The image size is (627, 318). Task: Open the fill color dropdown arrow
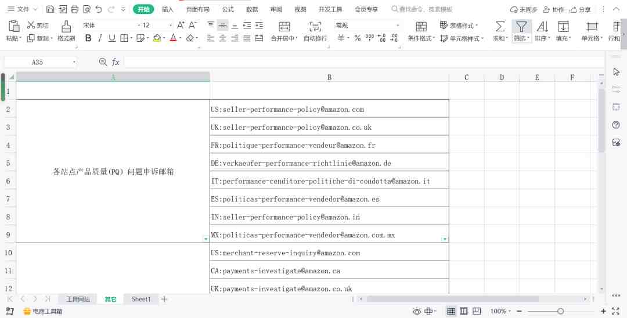point(164,38)
